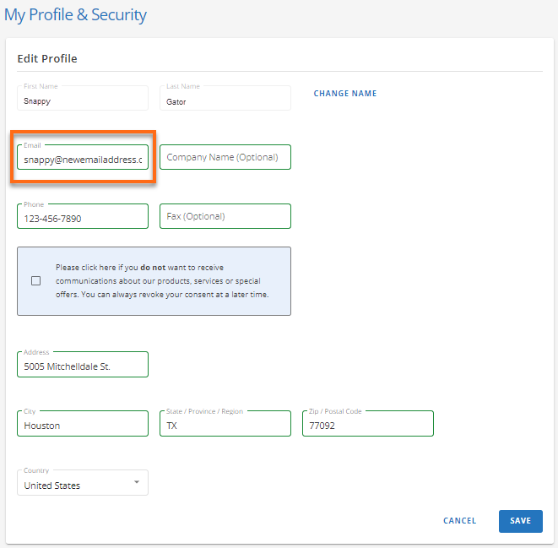Click the Fax (Optional) field
Screen dimensions: 558x548
[x=225, y=216]
